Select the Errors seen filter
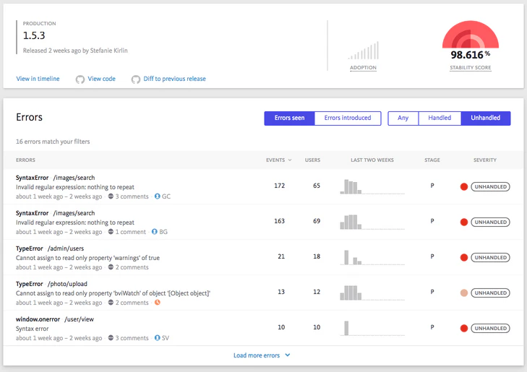The image size is (527, 372). (x=289, y=118)
